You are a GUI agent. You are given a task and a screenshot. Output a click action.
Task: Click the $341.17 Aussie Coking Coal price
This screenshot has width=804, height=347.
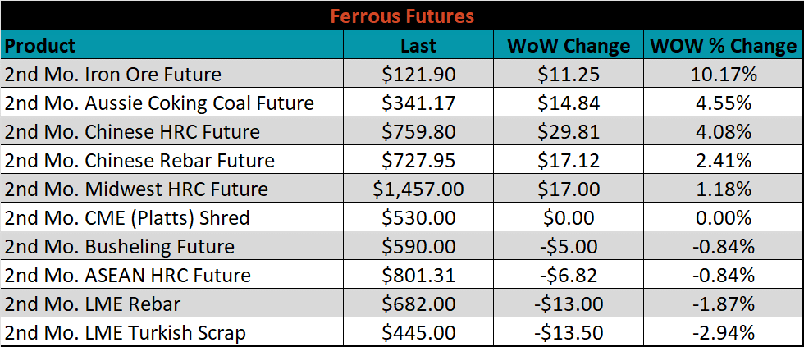pos(418,103)
